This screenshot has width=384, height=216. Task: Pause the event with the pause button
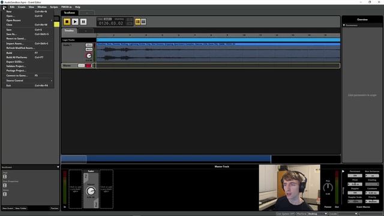(x=83, y=22)
